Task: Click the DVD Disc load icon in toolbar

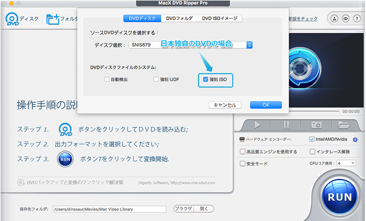Action: [x=12, y=19]
